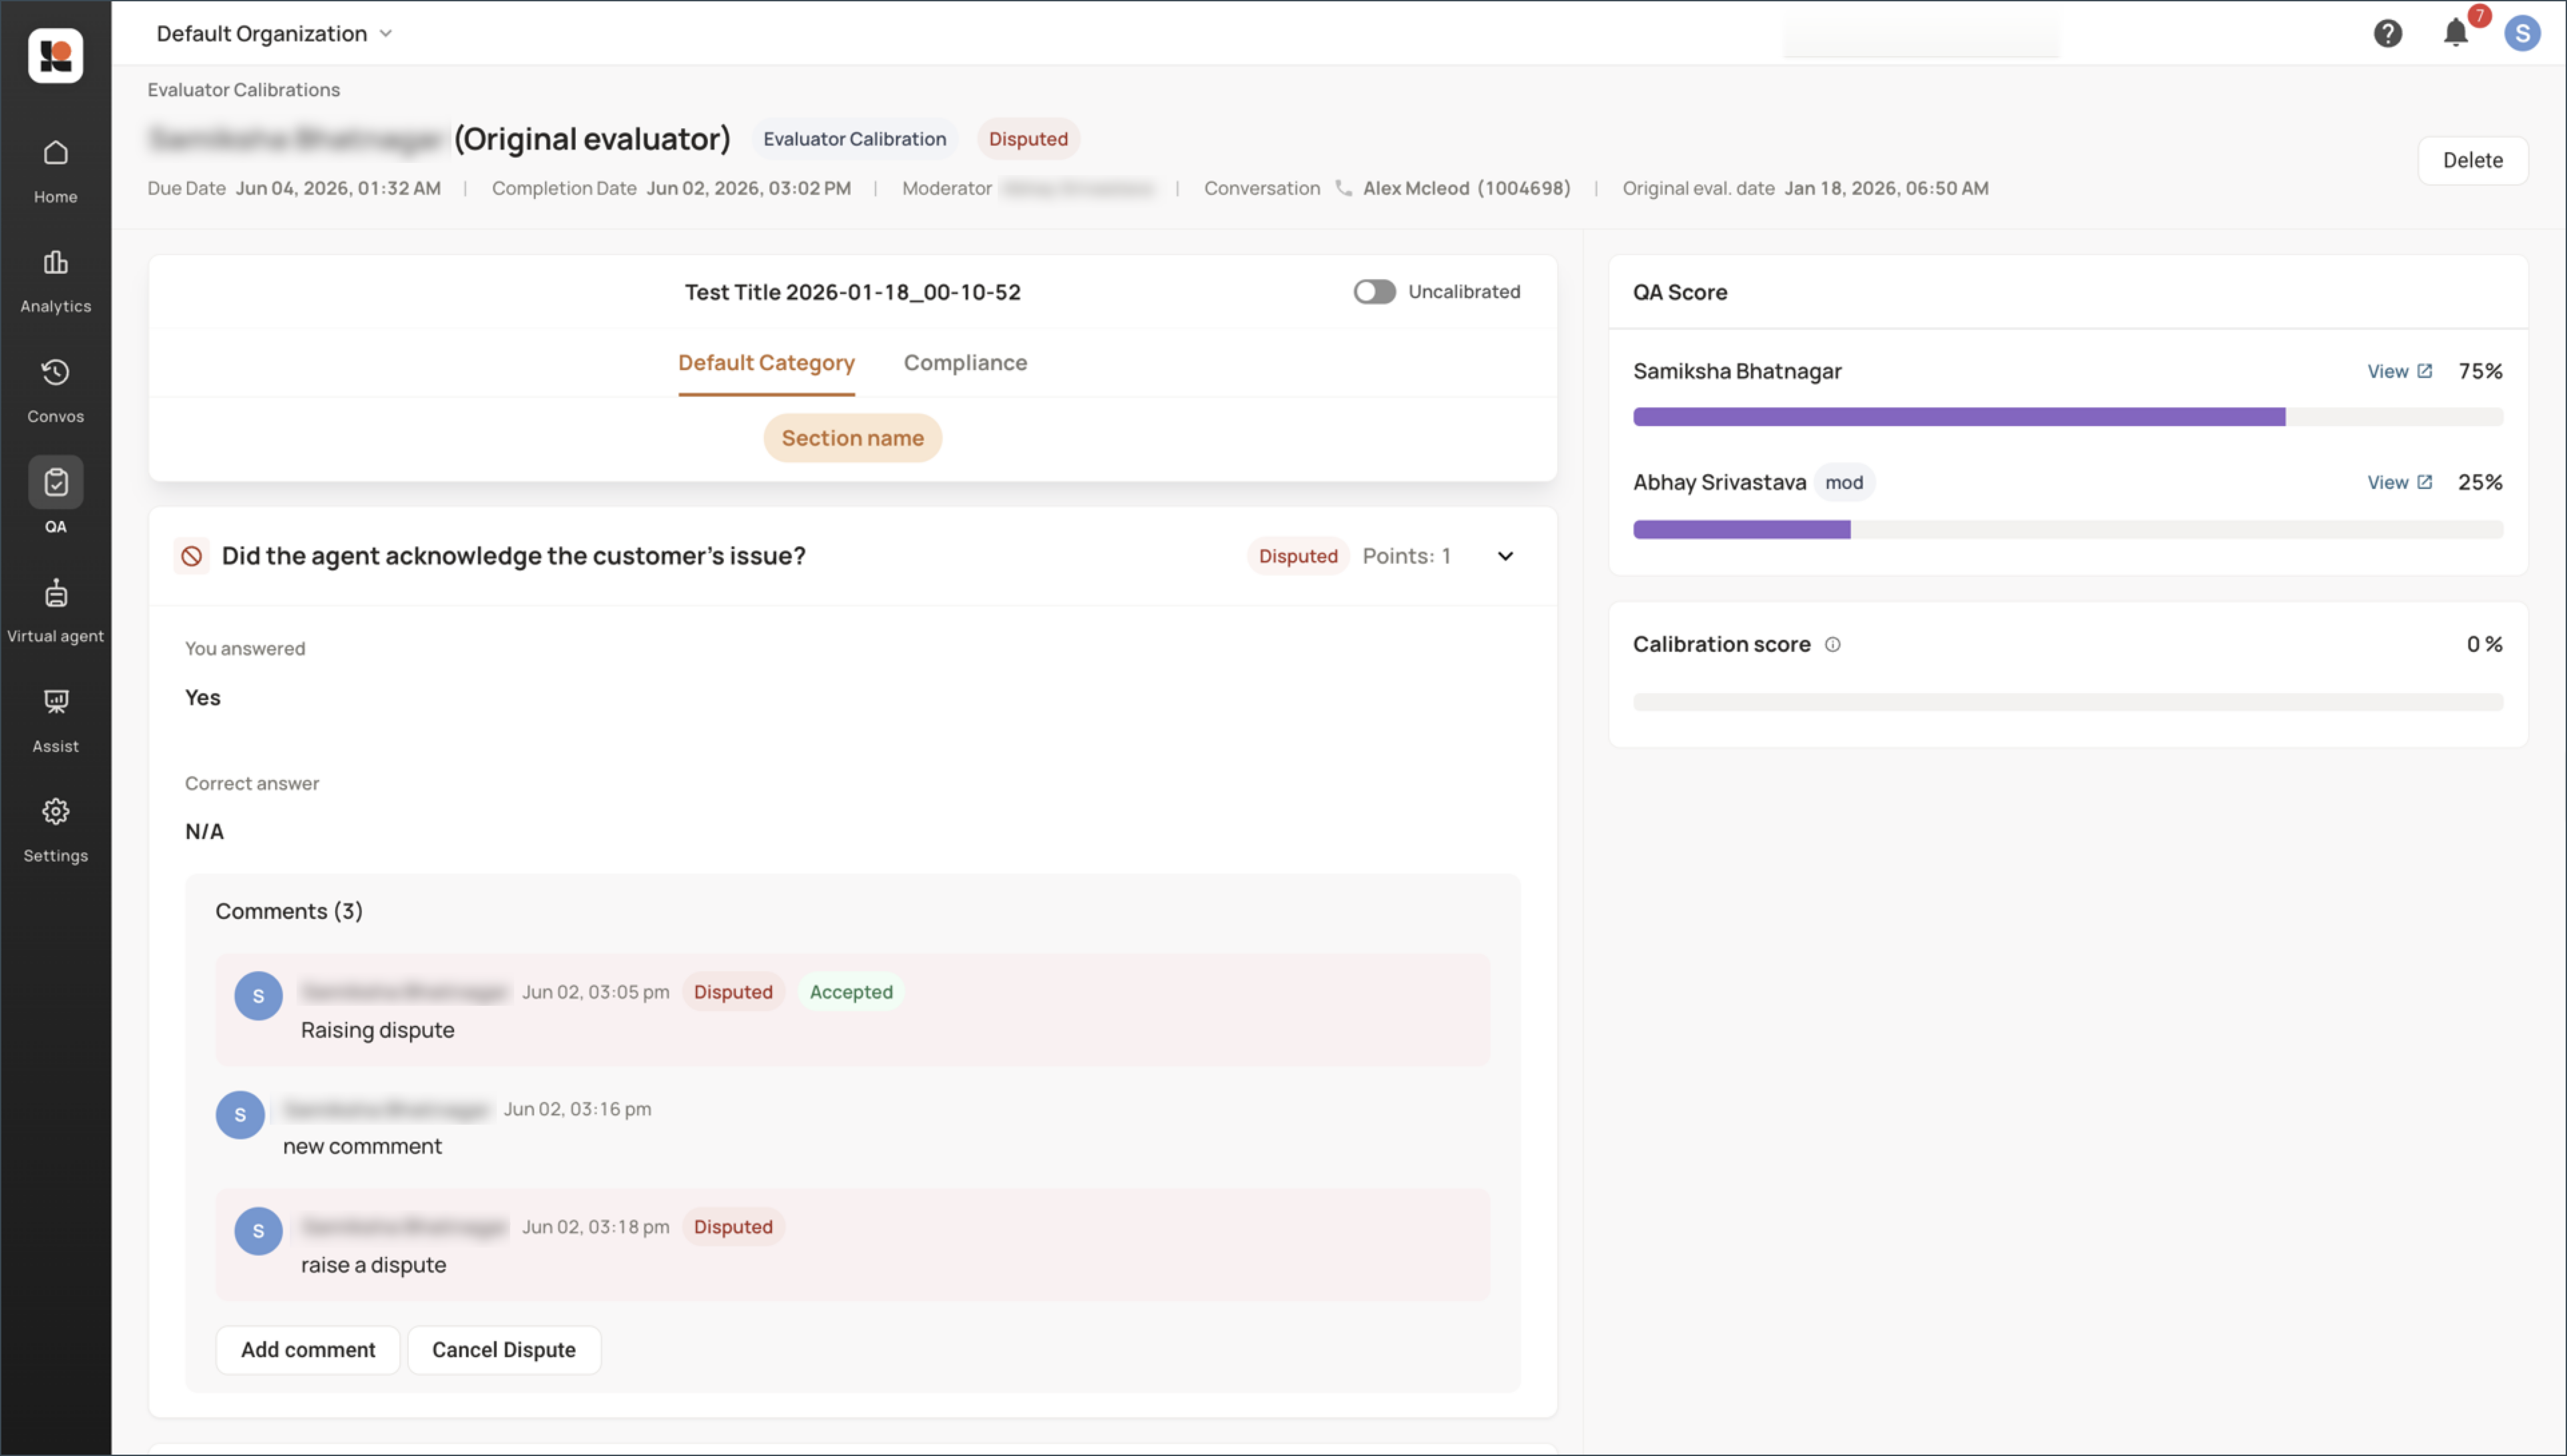
Task: Open the Assist section
Action: (55, 720)
